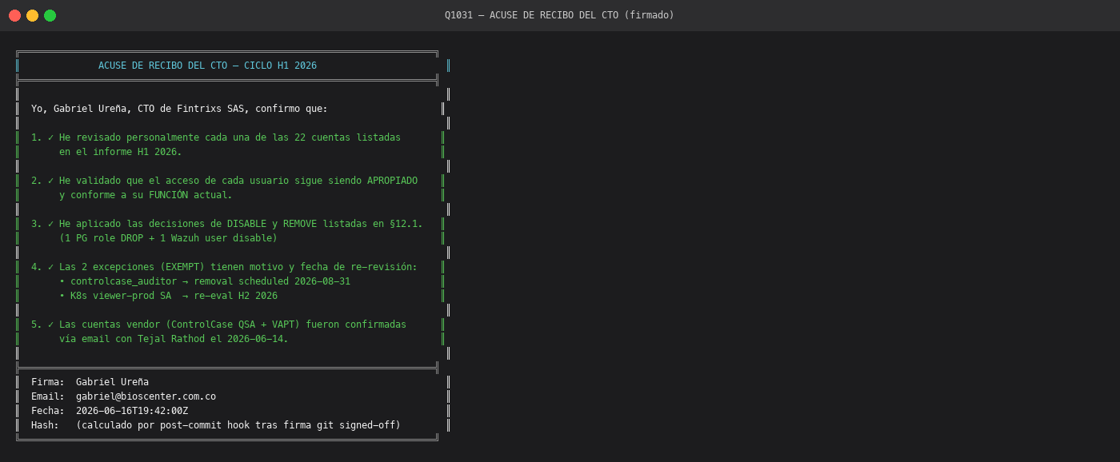Click the line 'y conforme a su FUNCIÓN actual.'
Screen dimensions: 1120x462
pyautogui.click(x=146, y=195)
